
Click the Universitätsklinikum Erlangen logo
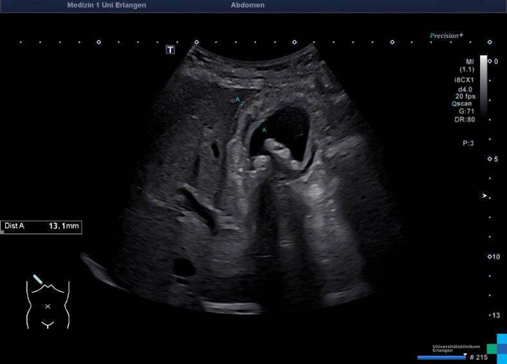[456, 348]
